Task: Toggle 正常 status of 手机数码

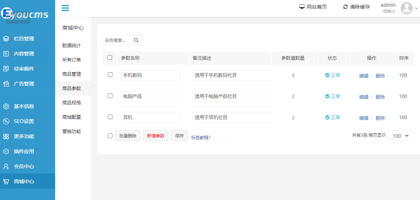Action: click(333, 75)
